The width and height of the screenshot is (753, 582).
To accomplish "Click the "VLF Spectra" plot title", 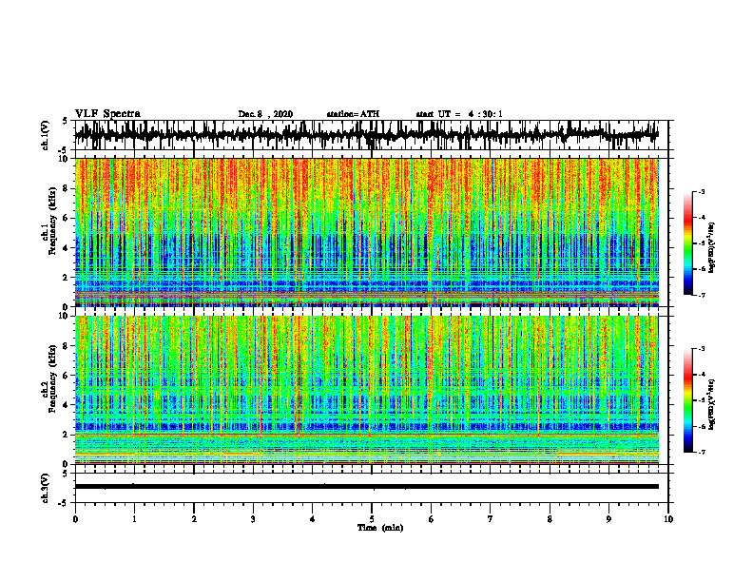I will (x=107, y=113).
